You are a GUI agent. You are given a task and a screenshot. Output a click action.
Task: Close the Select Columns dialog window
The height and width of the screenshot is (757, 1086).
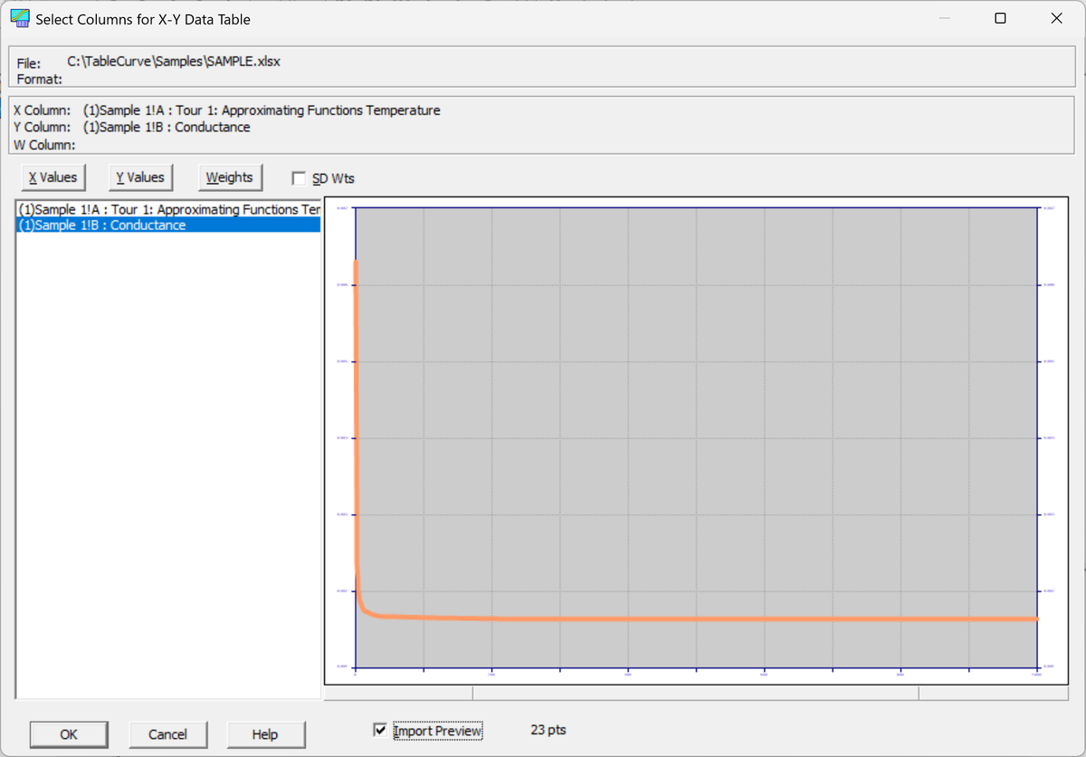point(1056,18)
